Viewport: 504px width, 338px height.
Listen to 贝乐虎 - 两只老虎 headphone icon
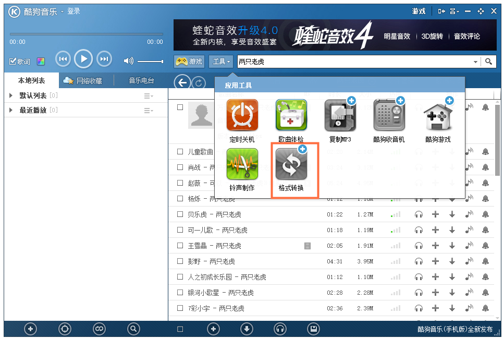coord(419,214)
